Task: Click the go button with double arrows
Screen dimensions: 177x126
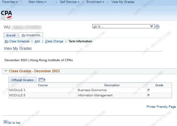Action: pyautogui.click(x=157, y=27)
